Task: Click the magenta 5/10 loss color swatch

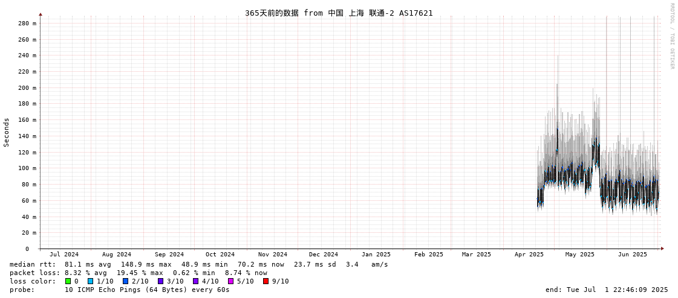Action: tap(230, 281)
